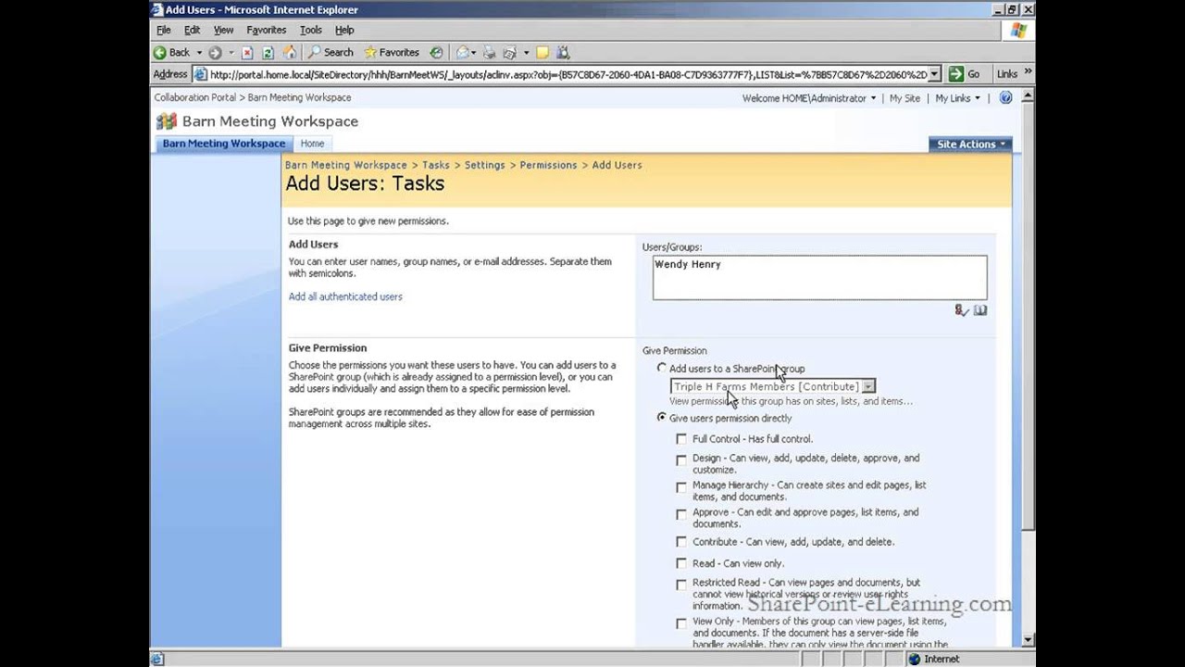Click the Internet zone globe in status bar

(x=915, y=659)
